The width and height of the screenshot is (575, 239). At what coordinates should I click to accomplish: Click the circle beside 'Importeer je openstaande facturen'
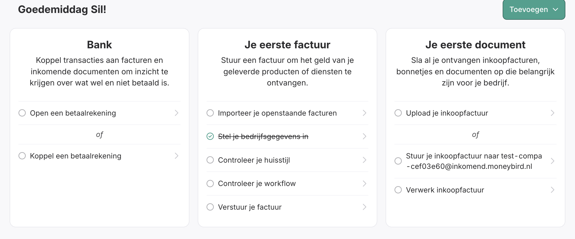pyautogui.click(x=210, y=113)
